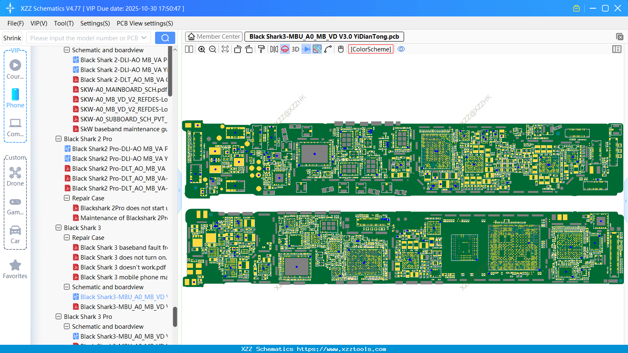Open the paint roller color tool
Image resolution: width=628 pixels, height=353 pixels.
tap(261, 49)
